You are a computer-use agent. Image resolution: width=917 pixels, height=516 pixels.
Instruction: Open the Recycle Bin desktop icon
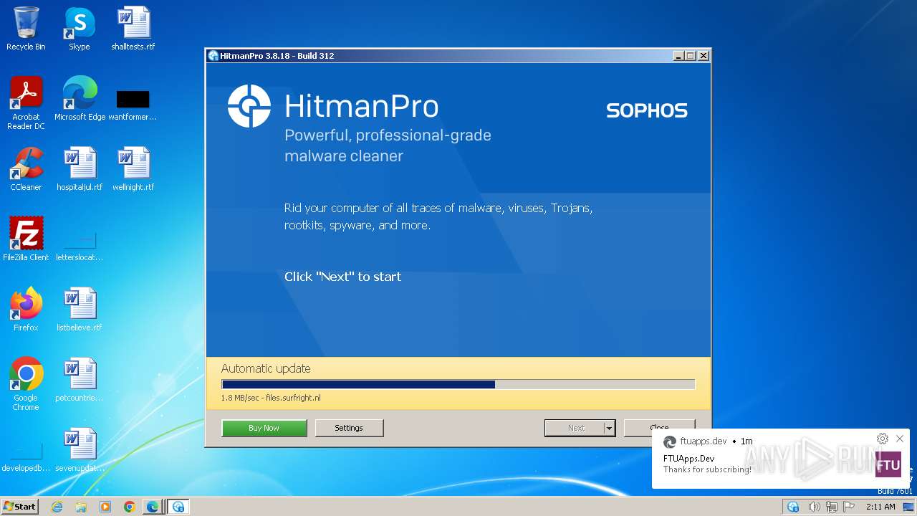pos(26,29)
